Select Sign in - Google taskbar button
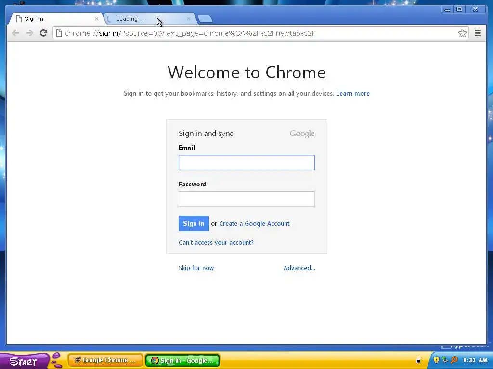 click(182, 360)
